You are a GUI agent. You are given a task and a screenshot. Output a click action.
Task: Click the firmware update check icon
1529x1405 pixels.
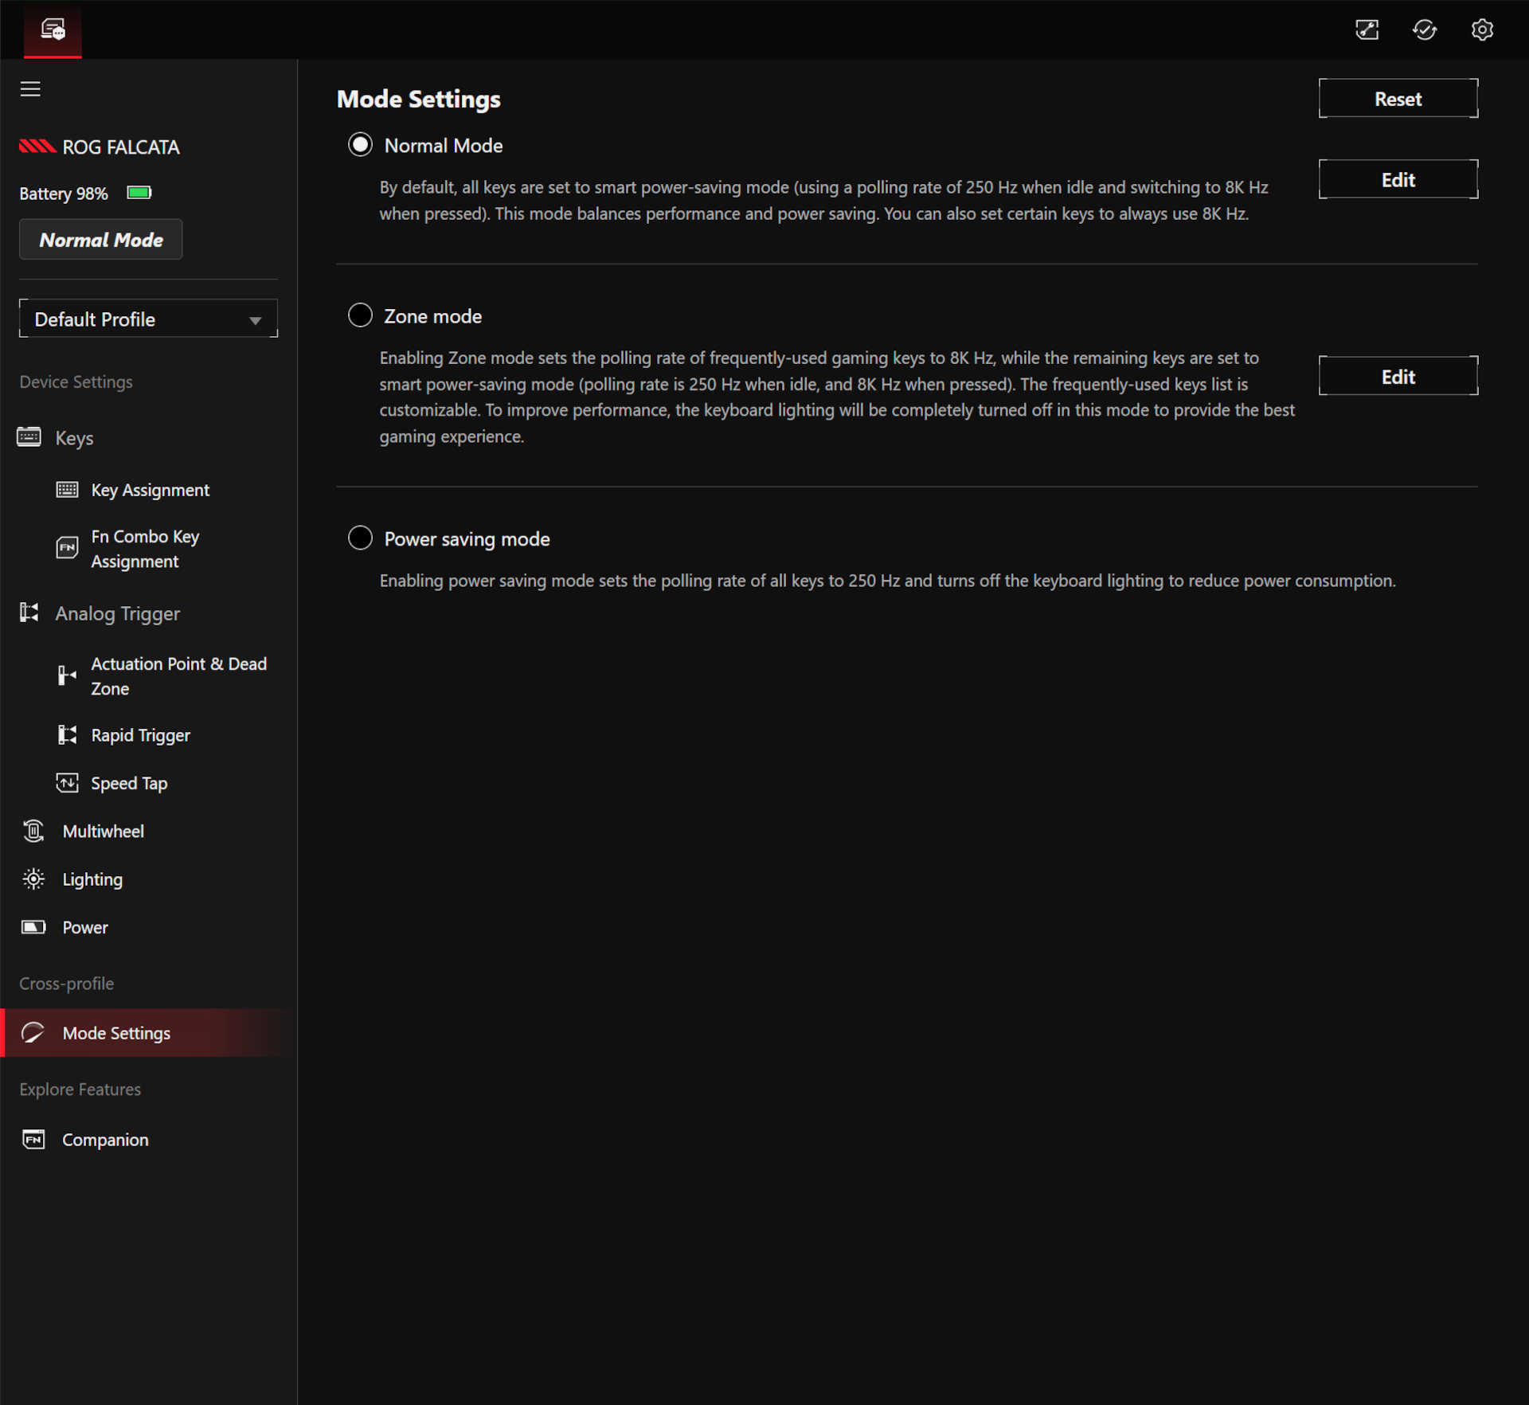[1425, 29]
